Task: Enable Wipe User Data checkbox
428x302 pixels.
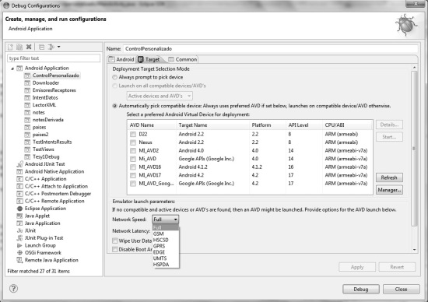Action: 115,241
